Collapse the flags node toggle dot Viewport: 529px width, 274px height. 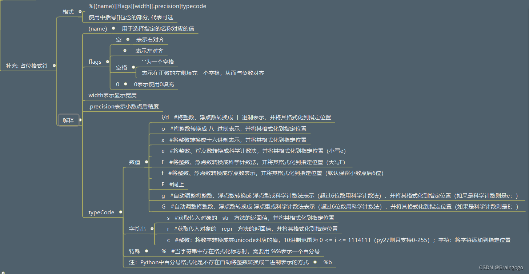pos(107,61)
